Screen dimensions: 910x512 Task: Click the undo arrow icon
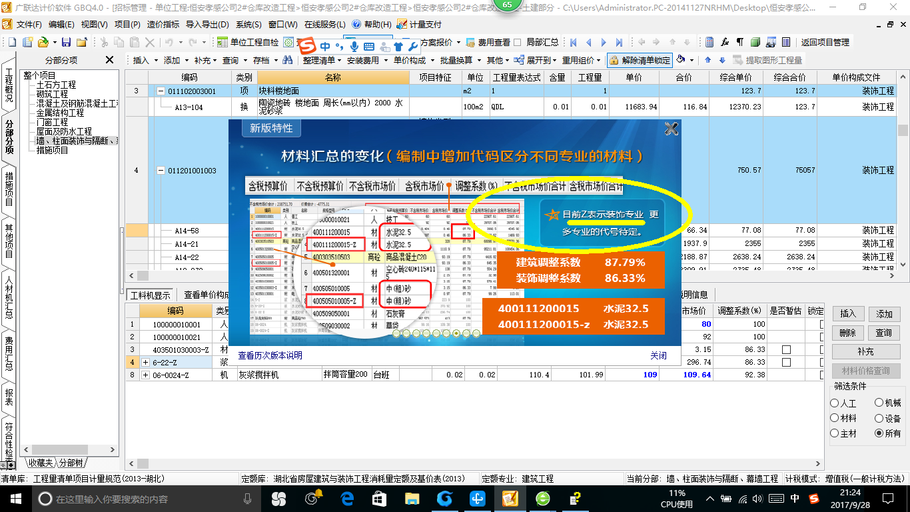point(169,42)
